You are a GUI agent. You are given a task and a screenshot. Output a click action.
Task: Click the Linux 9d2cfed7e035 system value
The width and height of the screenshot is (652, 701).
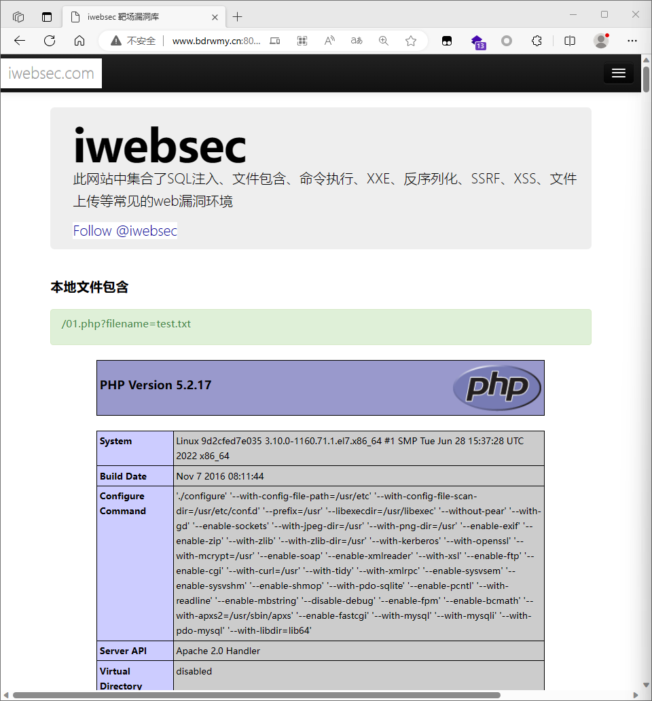(350, 448)
